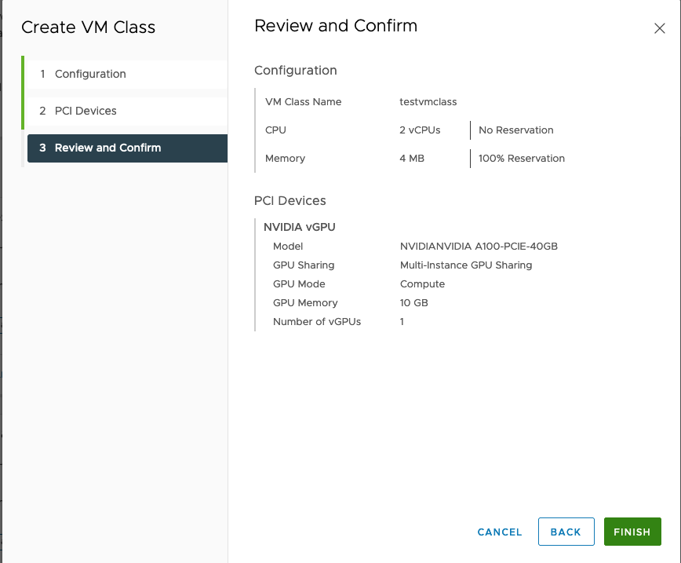The image size is (681, 563).
Task: Click the Multi-Instance GPU Sharing value
Action: (466, 265)
